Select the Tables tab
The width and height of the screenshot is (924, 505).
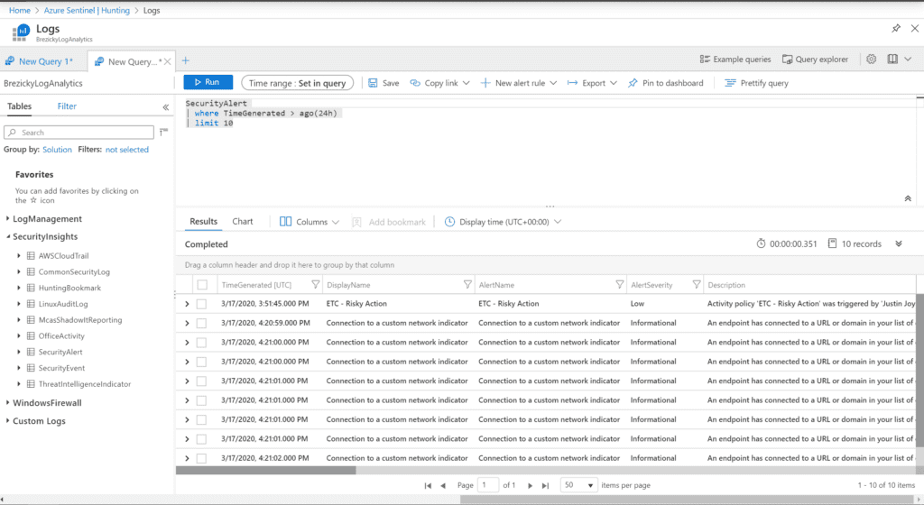20,106
